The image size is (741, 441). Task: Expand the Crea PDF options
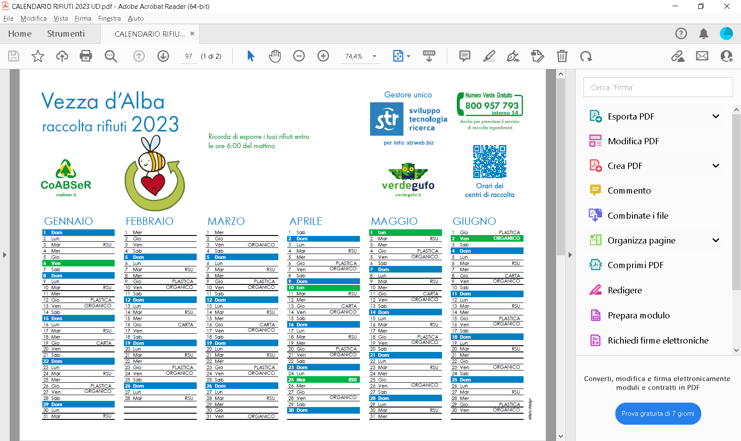[x=716, y=166]
